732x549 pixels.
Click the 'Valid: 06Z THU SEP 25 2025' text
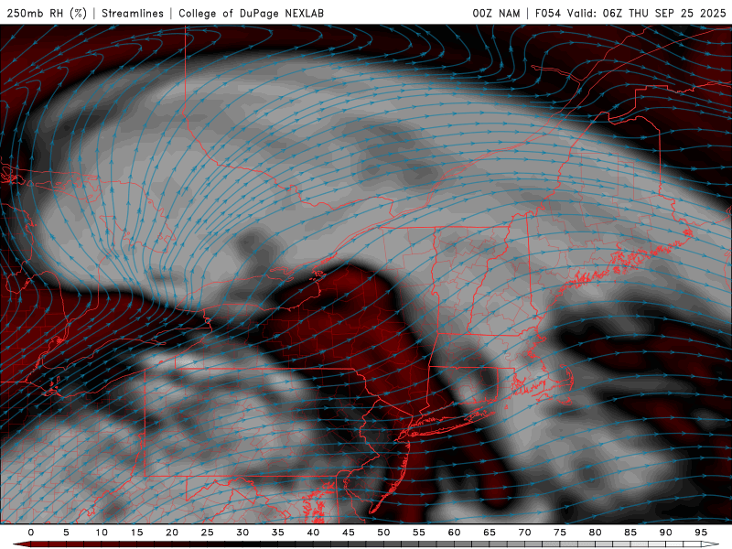click(647, 13)
